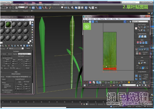Click the orange soft selection circle in Edit UVWs
This screenshot has height=109, width=154.
pyautogui.click(x=129, y=82)
